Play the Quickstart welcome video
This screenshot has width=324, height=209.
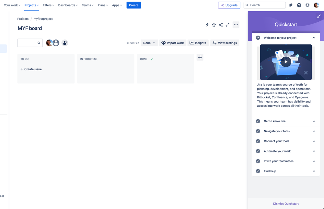click(x=286, y=62)
